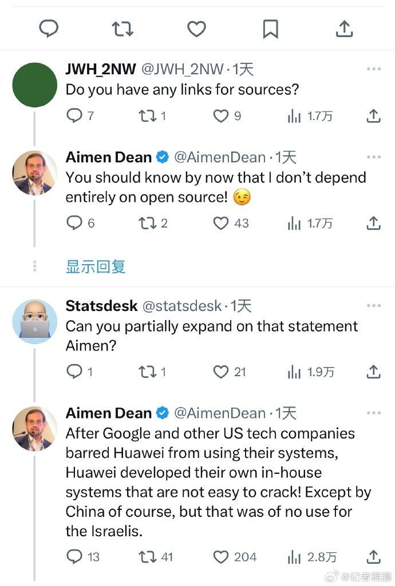The width and height of the screenshot is (395, 586).
Task: Open the more menu on JWH_2NW's reply
Action: pos(373,70)
